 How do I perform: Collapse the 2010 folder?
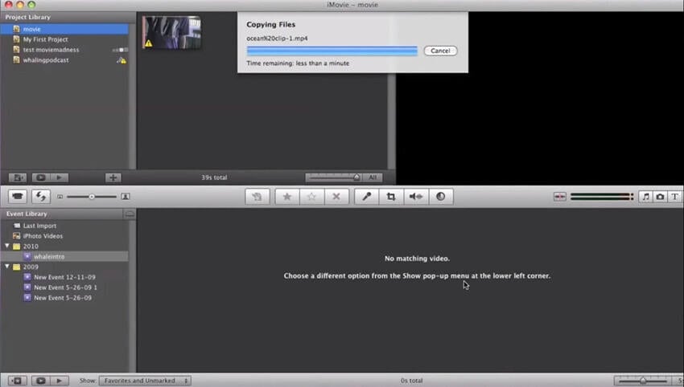(7, 246)
